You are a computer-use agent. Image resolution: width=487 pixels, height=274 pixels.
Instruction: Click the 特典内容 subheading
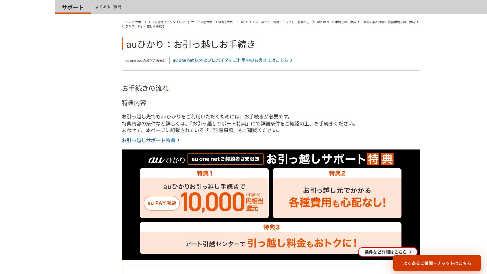pyautogui.click(x=134, y=103)
